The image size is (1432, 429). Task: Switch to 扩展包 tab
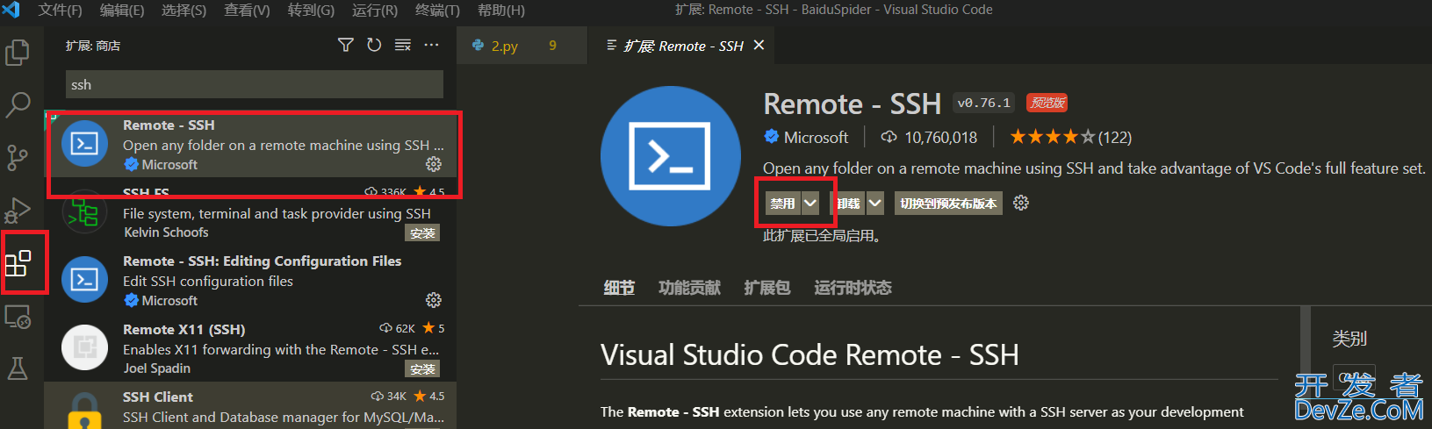[x=767, y=288]
